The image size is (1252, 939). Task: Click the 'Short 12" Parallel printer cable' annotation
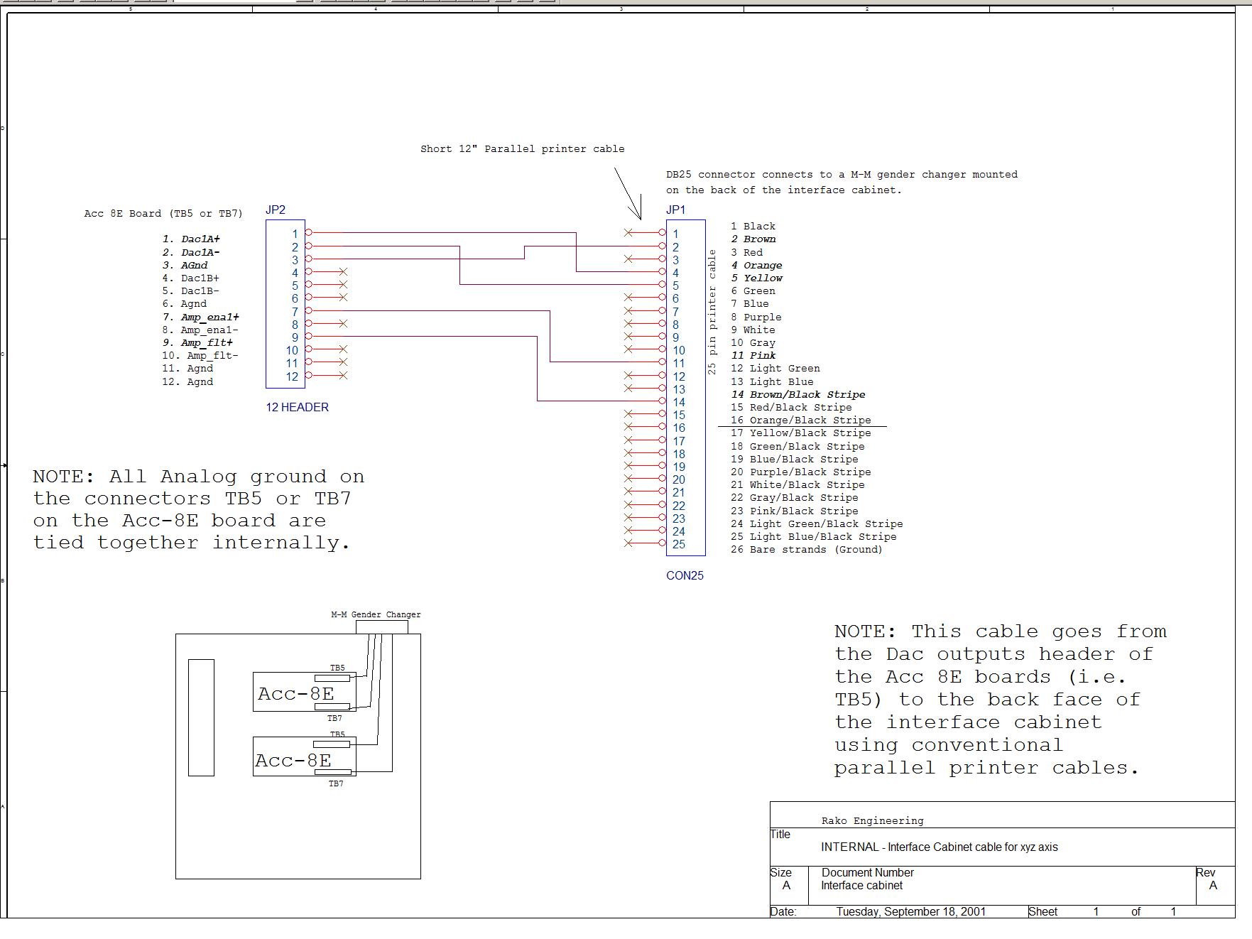pyautogui.click(x=522, y=149)
